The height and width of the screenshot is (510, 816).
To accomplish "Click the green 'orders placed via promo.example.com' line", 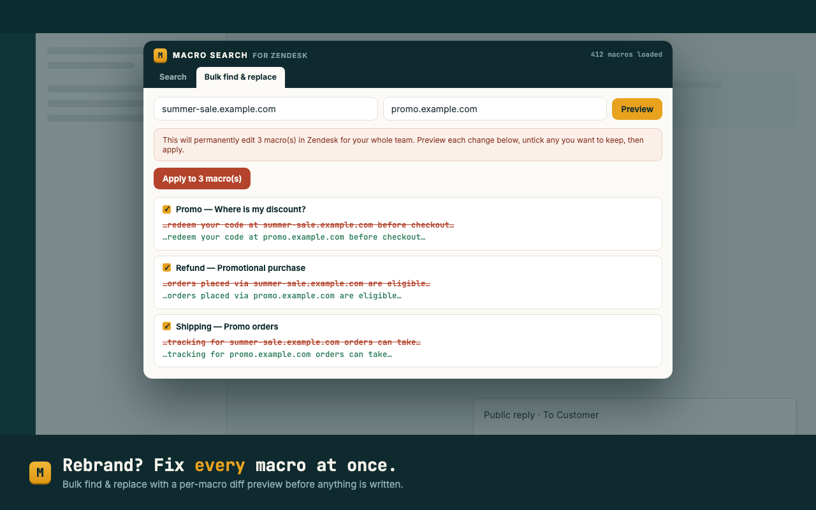I will coord(282,296).
